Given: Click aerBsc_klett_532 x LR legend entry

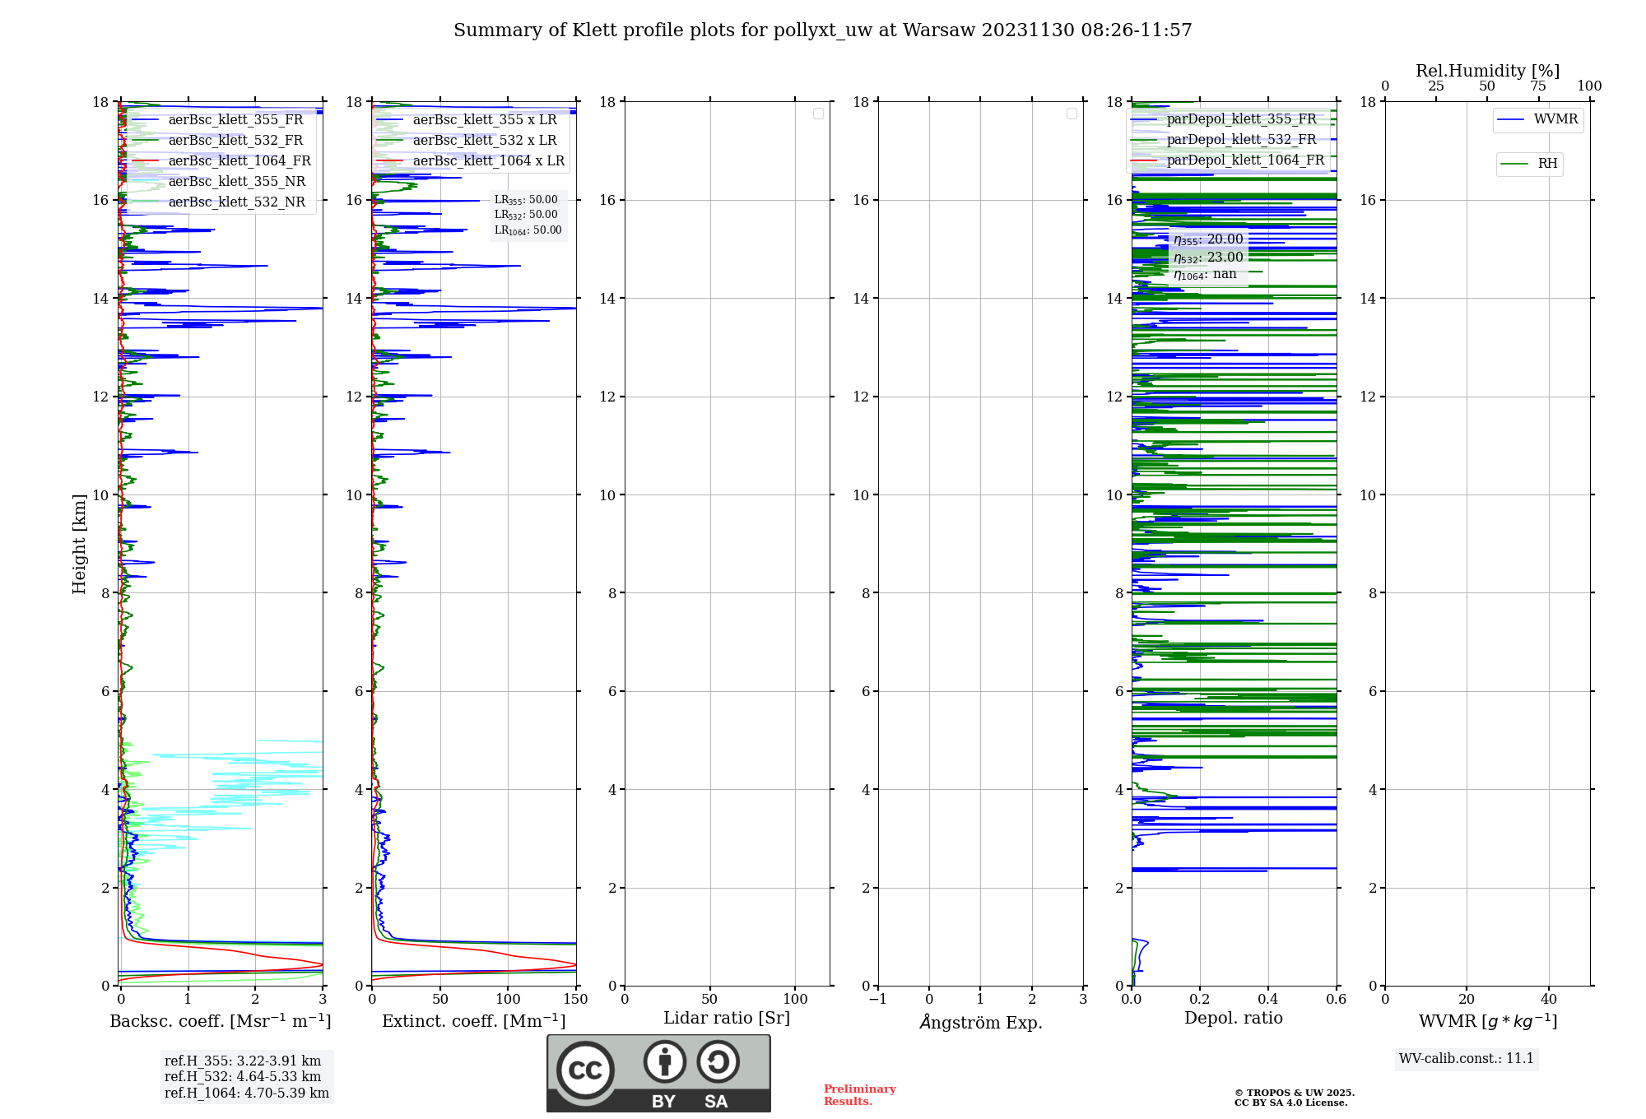Looking at the screenshot, I should coord(485,141).
